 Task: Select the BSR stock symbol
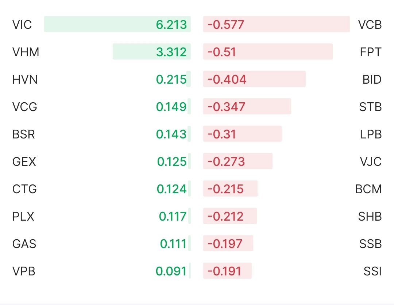(x=24, y=134)
